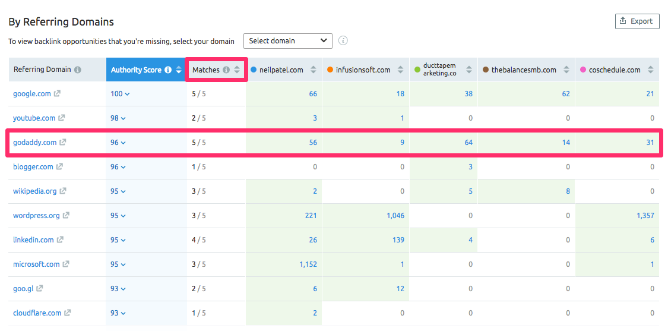Expand wikipedia.org authority score 95

118,191
